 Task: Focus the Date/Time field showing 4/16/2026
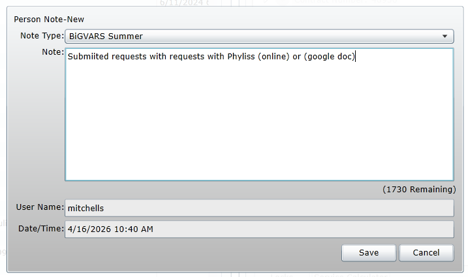(259, 229)
